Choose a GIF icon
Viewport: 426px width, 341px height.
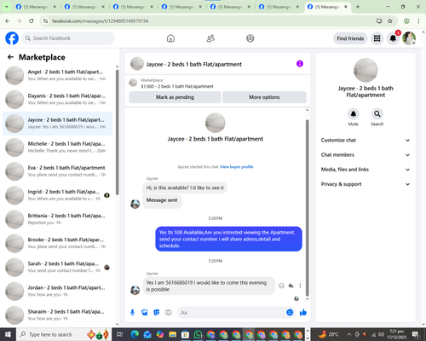tap(169, 313)
